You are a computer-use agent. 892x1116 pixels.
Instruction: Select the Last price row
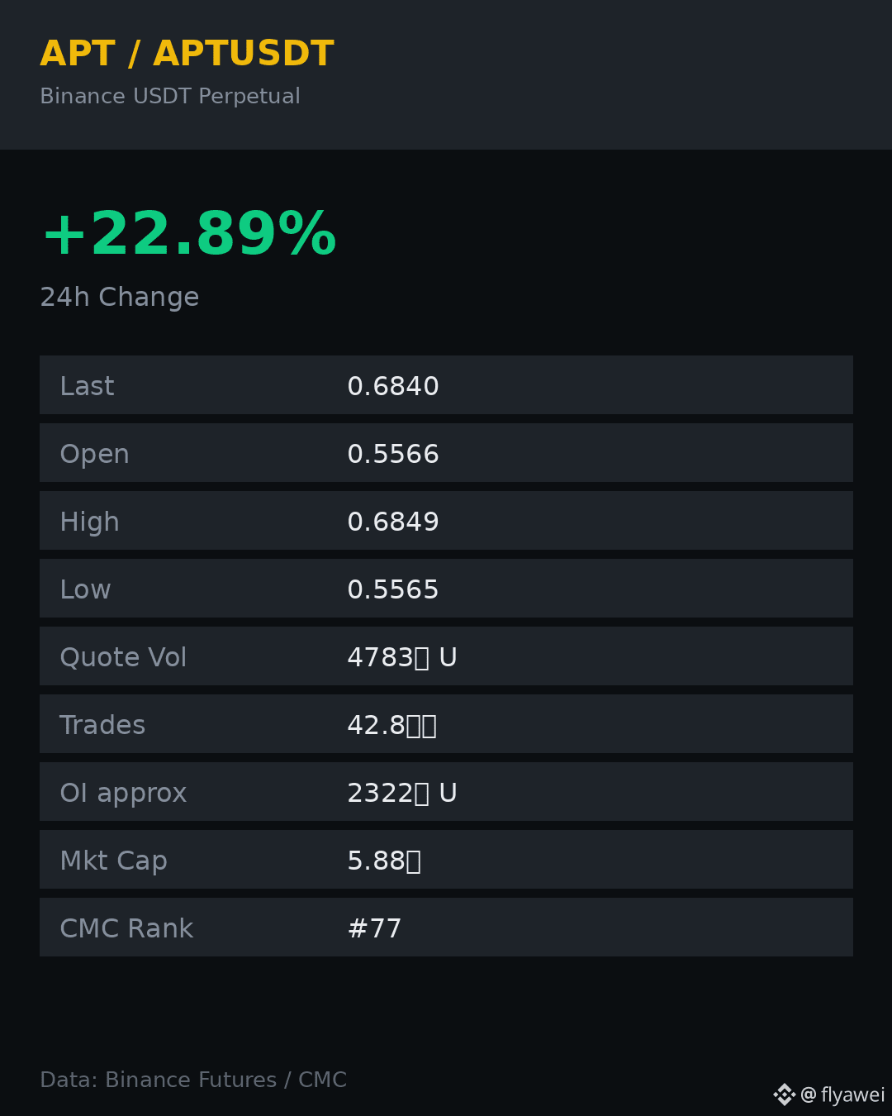[446, 385]
